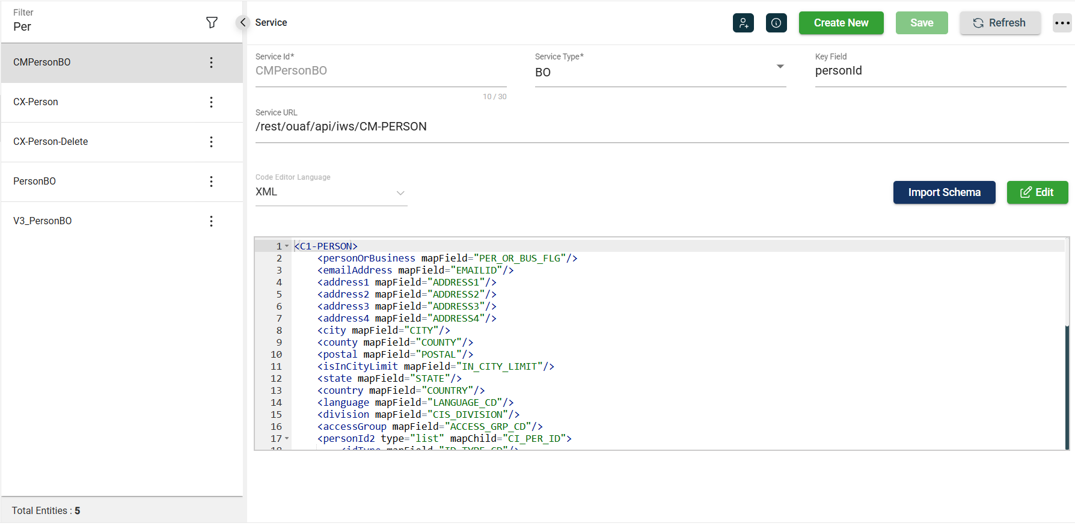Open the more options ellipsis menu
1075x526 pixels.
1062,23
